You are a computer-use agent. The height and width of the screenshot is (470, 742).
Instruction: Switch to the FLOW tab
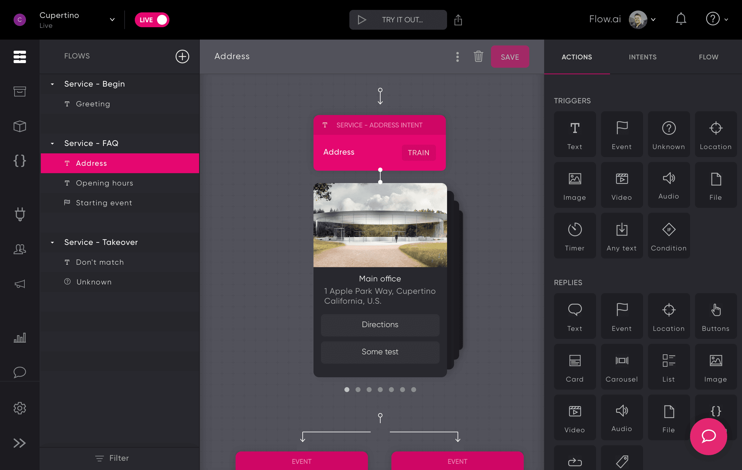pyautogui.click(x=709, y=57)
